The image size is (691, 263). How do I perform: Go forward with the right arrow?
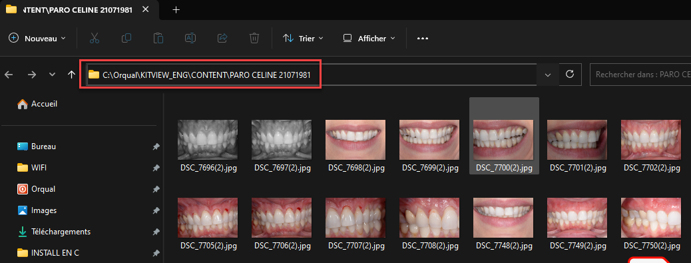coord(32,75)
